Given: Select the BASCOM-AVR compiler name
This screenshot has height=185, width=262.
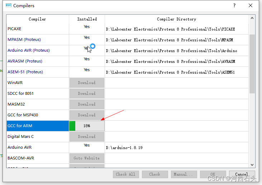Looking at the screenshot, I should (x=21, y=158).
